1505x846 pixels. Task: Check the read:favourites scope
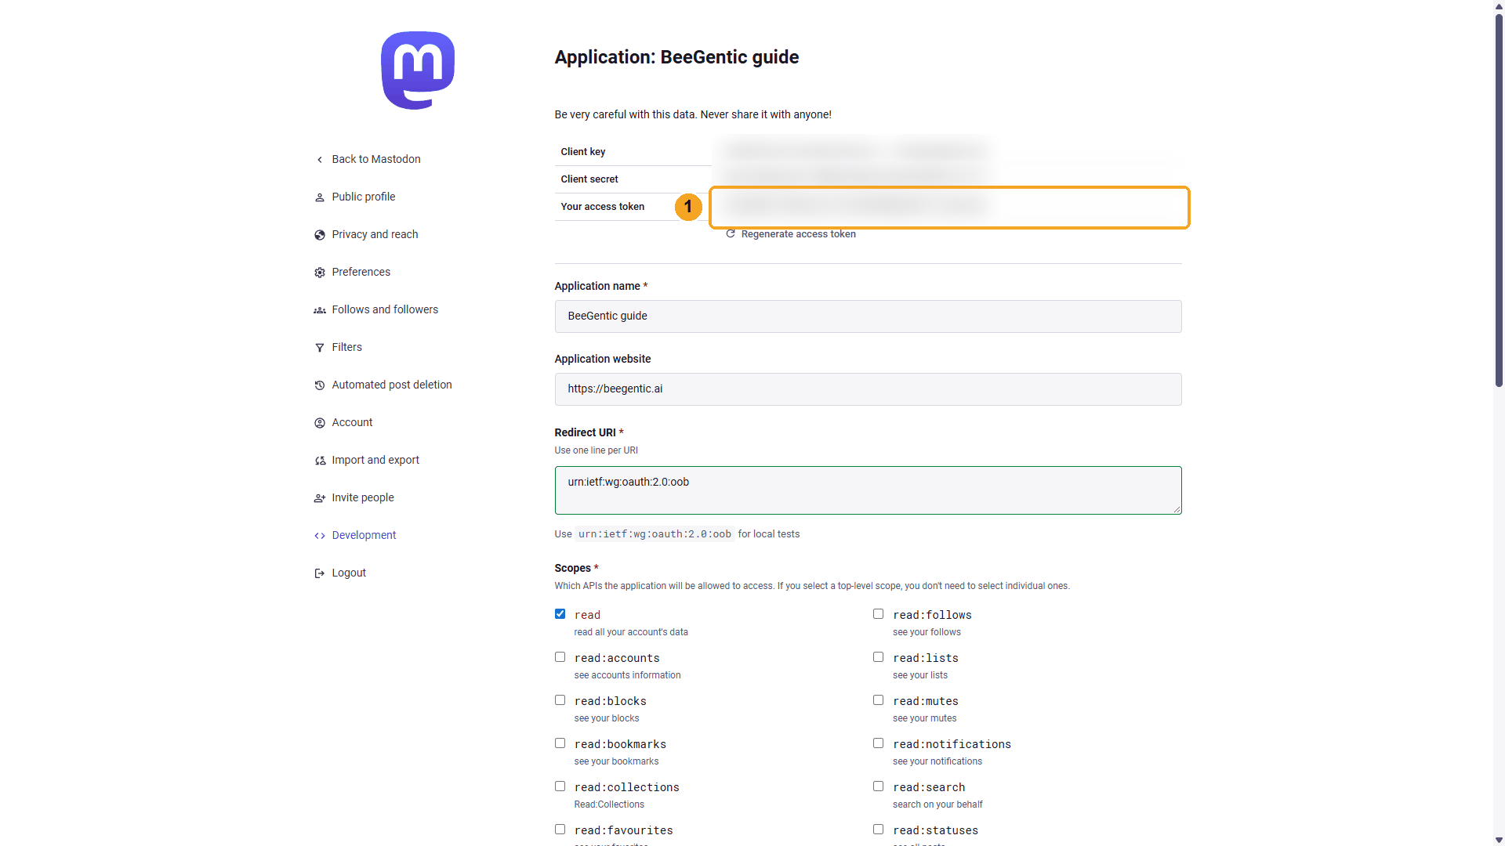[x=560, y=830]
